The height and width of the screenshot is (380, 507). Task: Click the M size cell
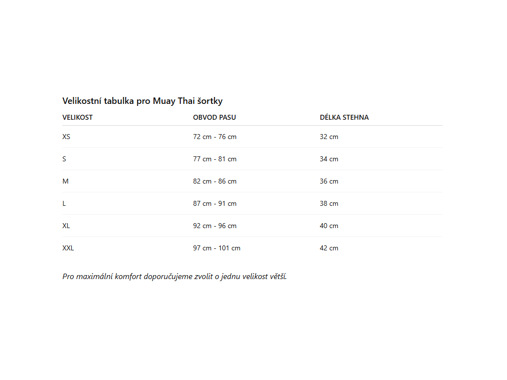click(x=65, y=181)
